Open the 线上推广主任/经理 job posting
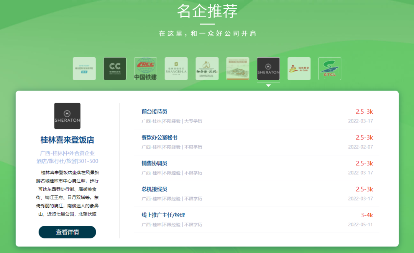Screen dimensions: 414x253 click(163, 215)
